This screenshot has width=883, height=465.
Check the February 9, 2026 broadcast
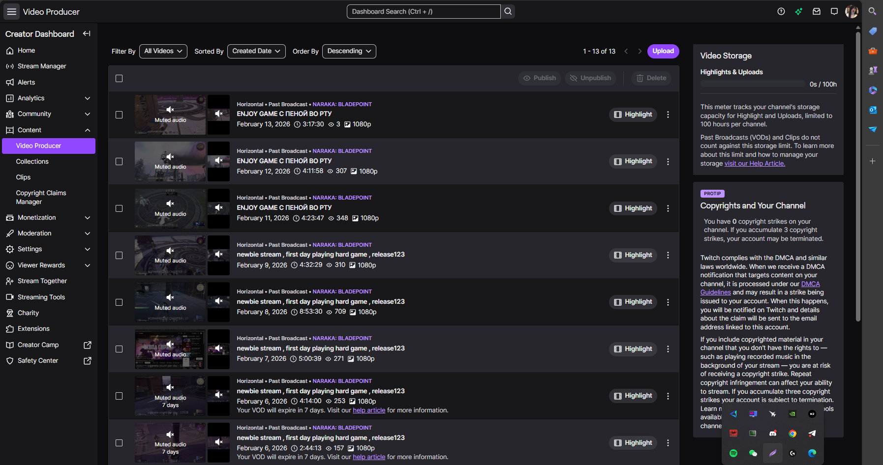119,256
